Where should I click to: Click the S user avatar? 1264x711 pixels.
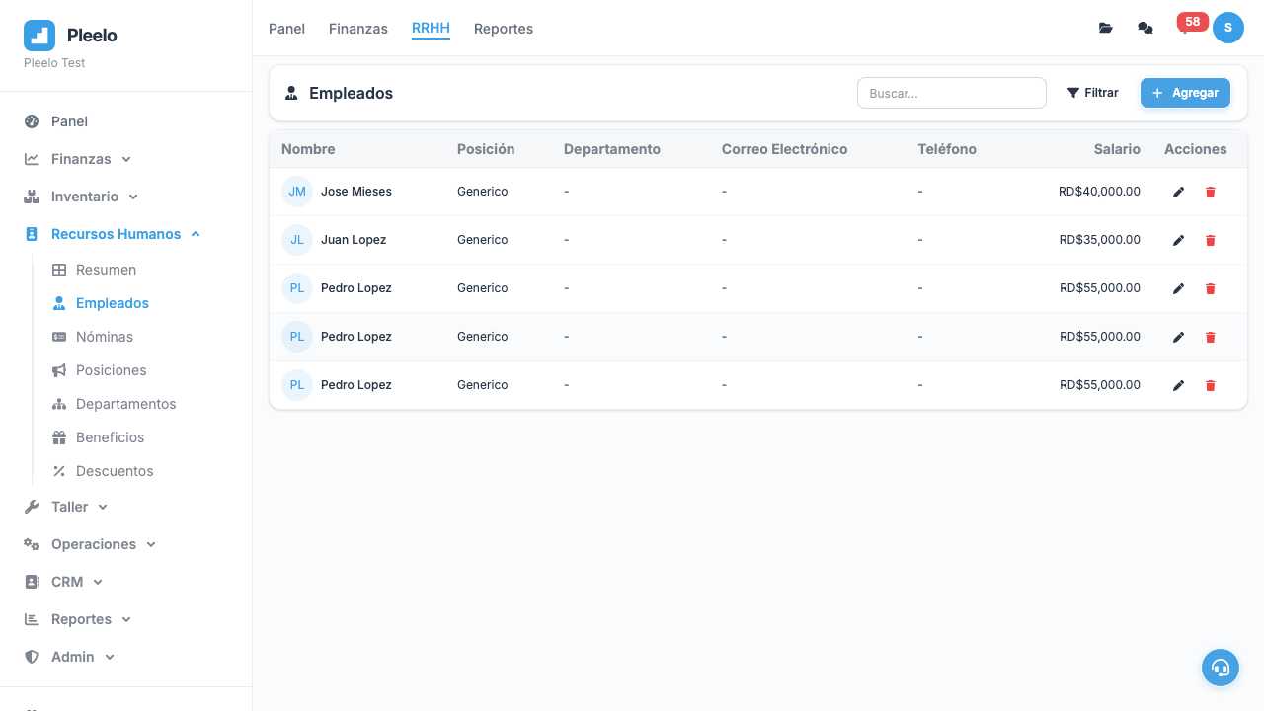pyautogui.click(x=1227, y=28)
